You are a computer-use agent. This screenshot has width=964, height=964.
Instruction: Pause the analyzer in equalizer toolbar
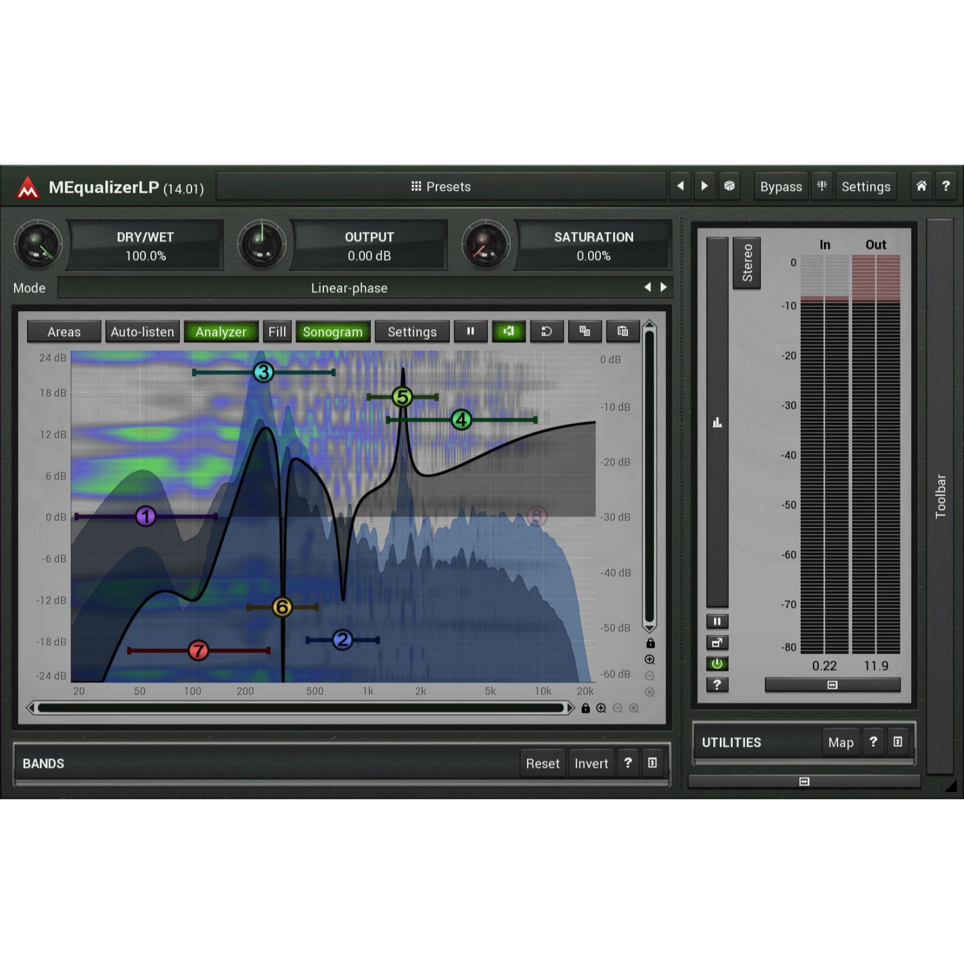tap(470, 332)
